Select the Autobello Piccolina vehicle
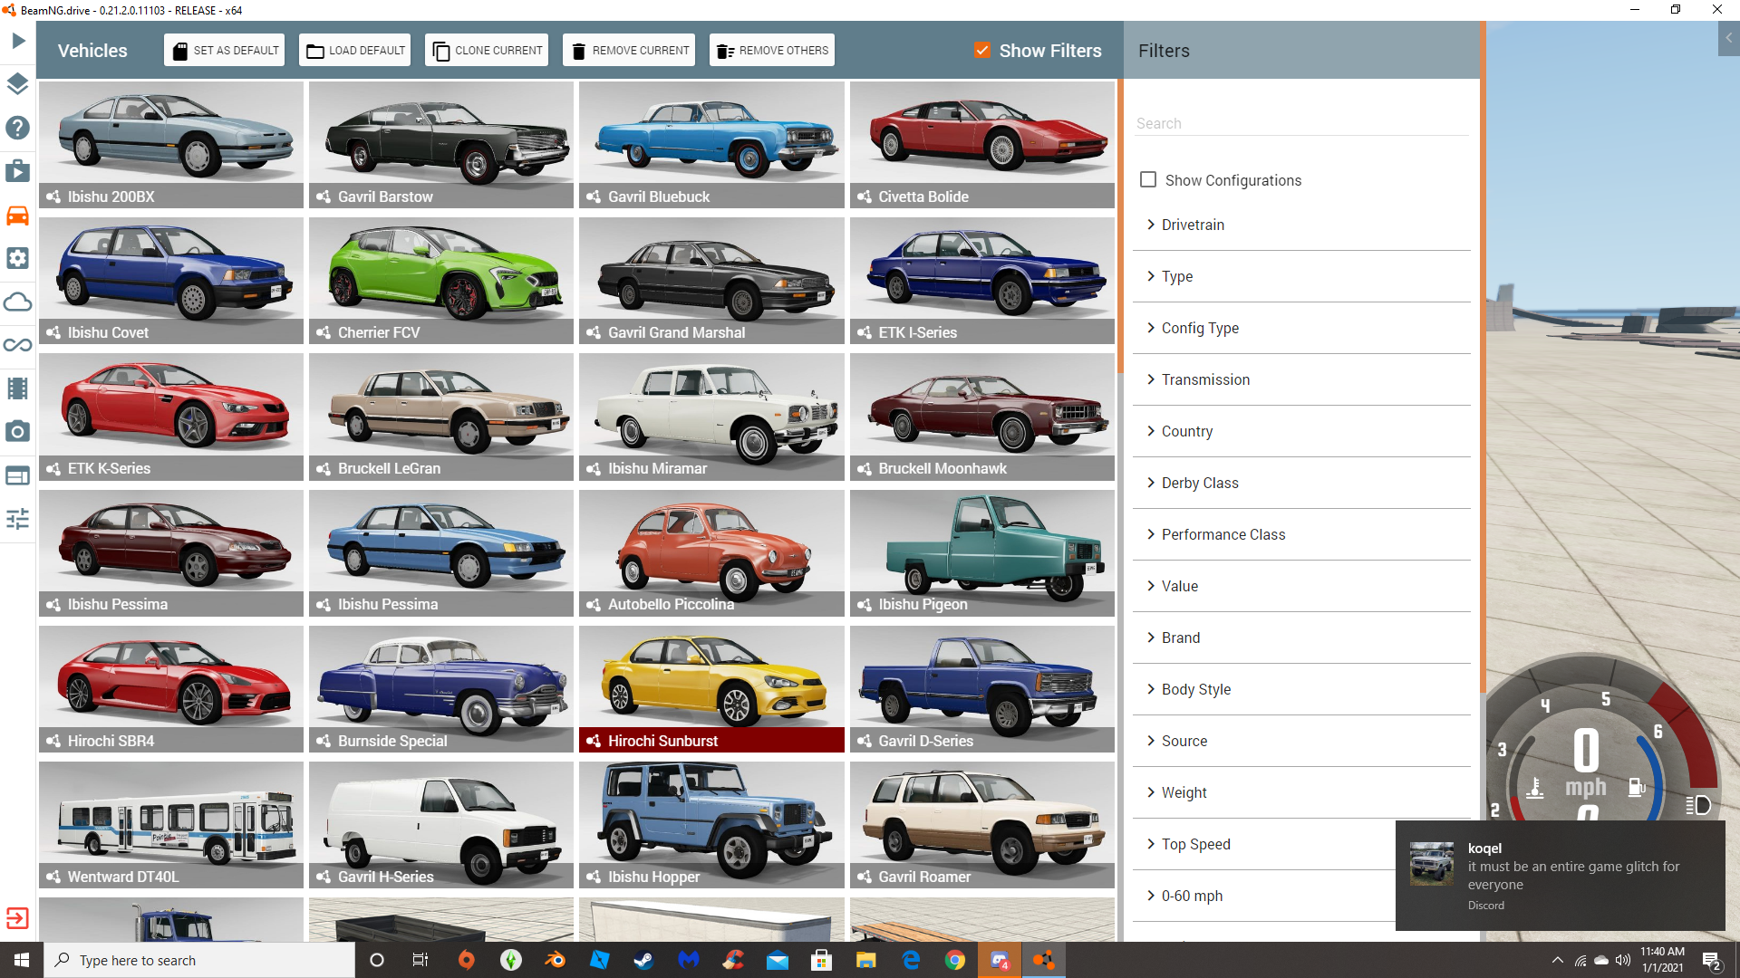The width and height of the screenshot is (1740, 978). pyautogui.click(x=711, y=553)
